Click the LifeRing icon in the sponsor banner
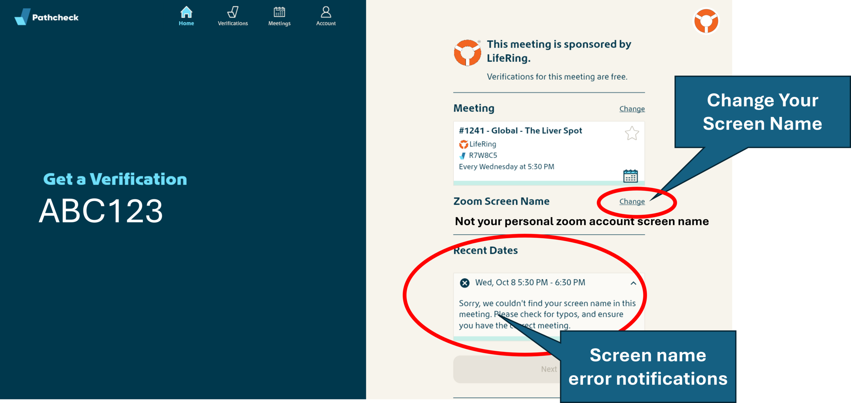This screenshot has width=851, height=403. point(467,52)
